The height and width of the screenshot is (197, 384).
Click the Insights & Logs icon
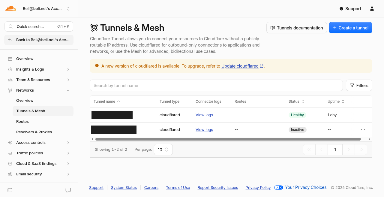coord(10,69)
